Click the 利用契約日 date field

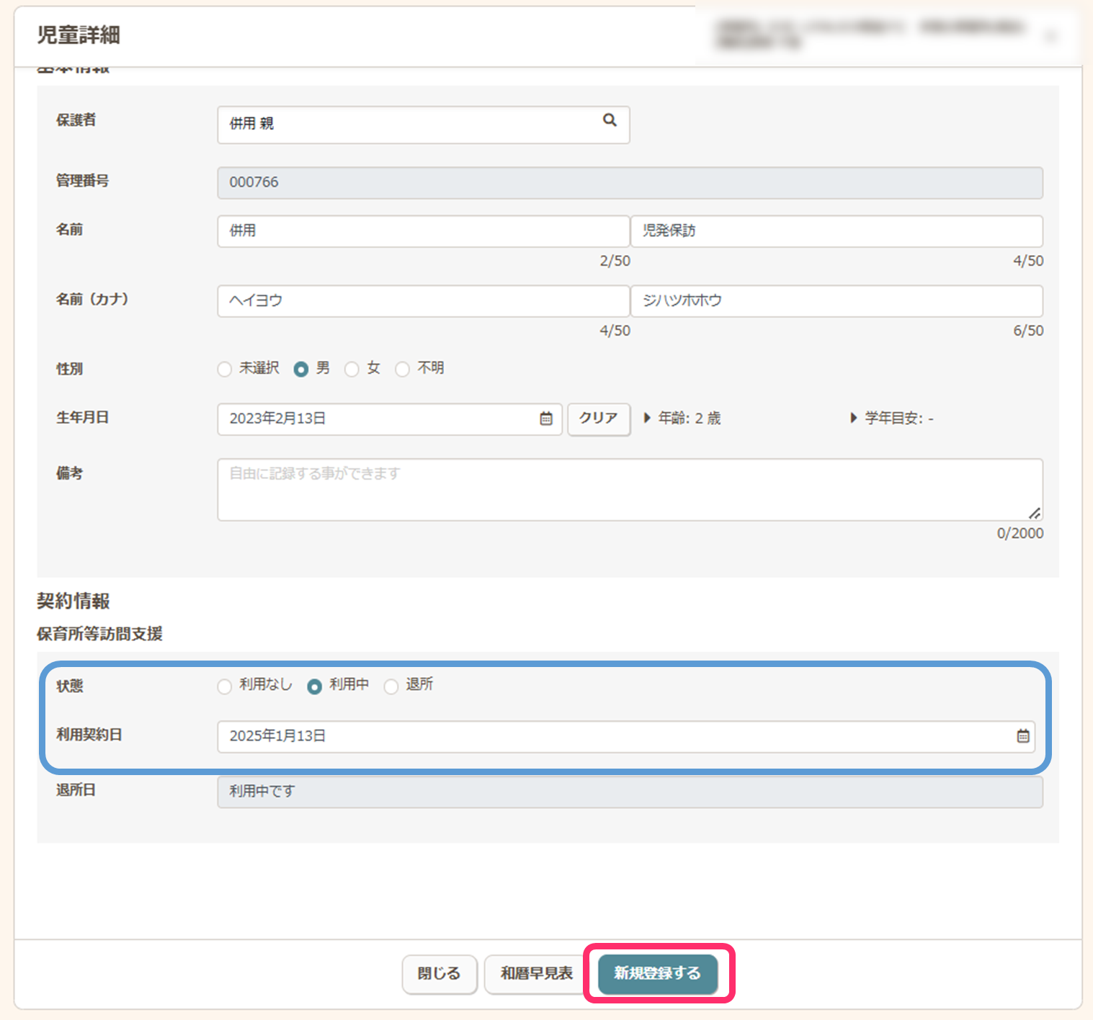(x=612, y=736)
